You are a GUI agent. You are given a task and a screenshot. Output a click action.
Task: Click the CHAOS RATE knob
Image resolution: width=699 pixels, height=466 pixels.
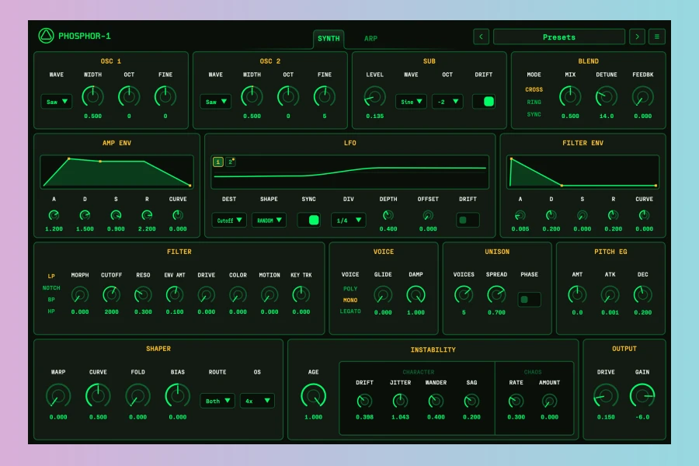tap(516, 402)
